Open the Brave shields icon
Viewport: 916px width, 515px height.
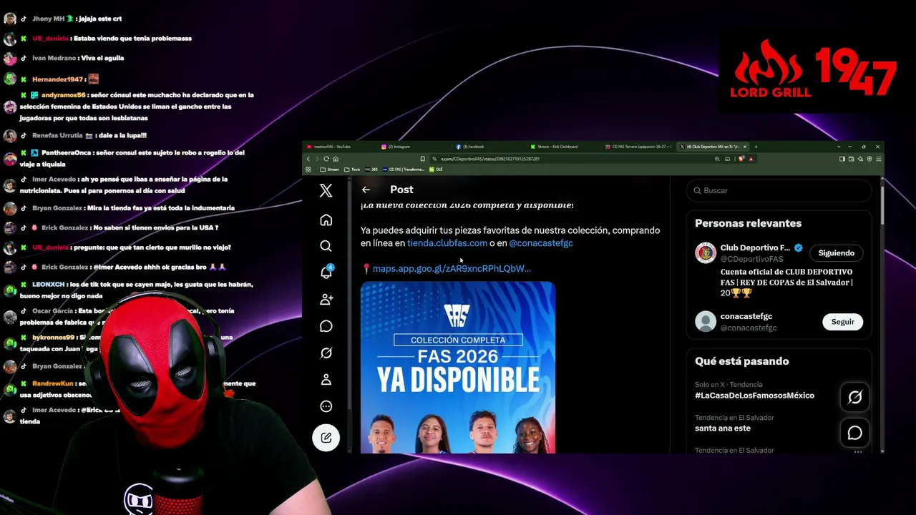[x=741, y=159]
